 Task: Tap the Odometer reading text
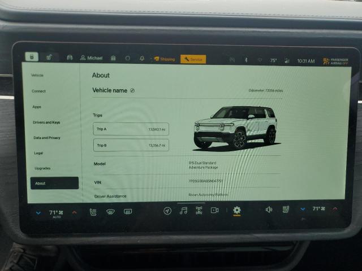tap(266, 90)
